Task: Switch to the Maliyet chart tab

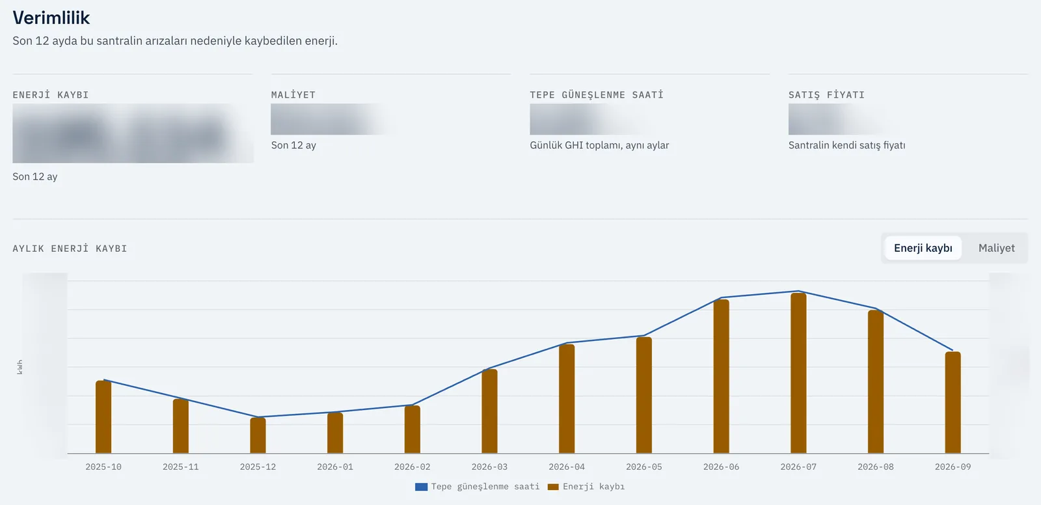Action: tap(996, 248)
